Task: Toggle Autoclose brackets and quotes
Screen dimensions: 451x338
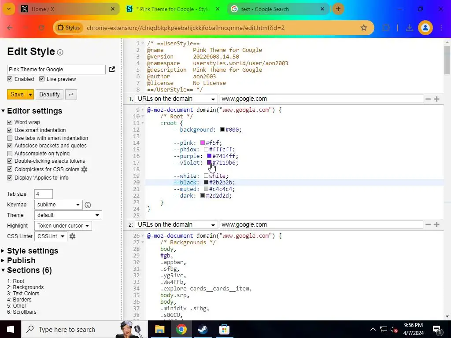Action: [10, 146]
